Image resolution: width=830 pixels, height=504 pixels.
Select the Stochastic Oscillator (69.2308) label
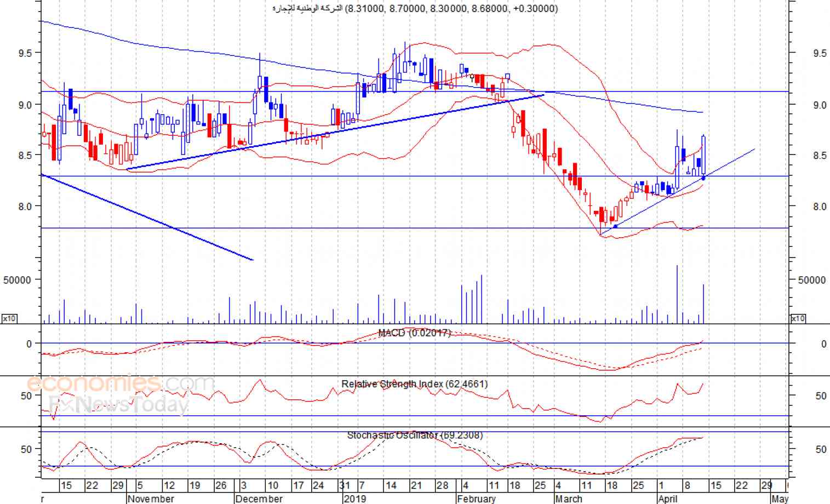pyautogui.click(x=415, y=435)
